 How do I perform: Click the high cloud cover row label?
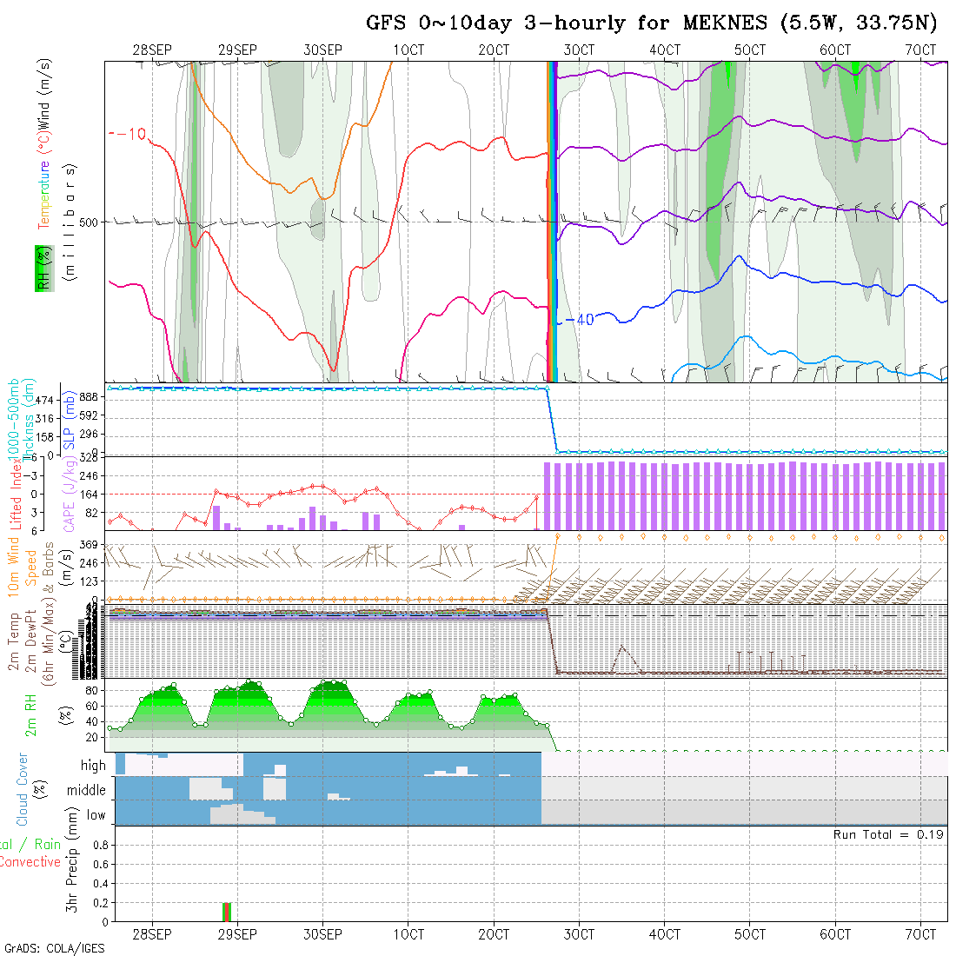click(x=93, y=766)
